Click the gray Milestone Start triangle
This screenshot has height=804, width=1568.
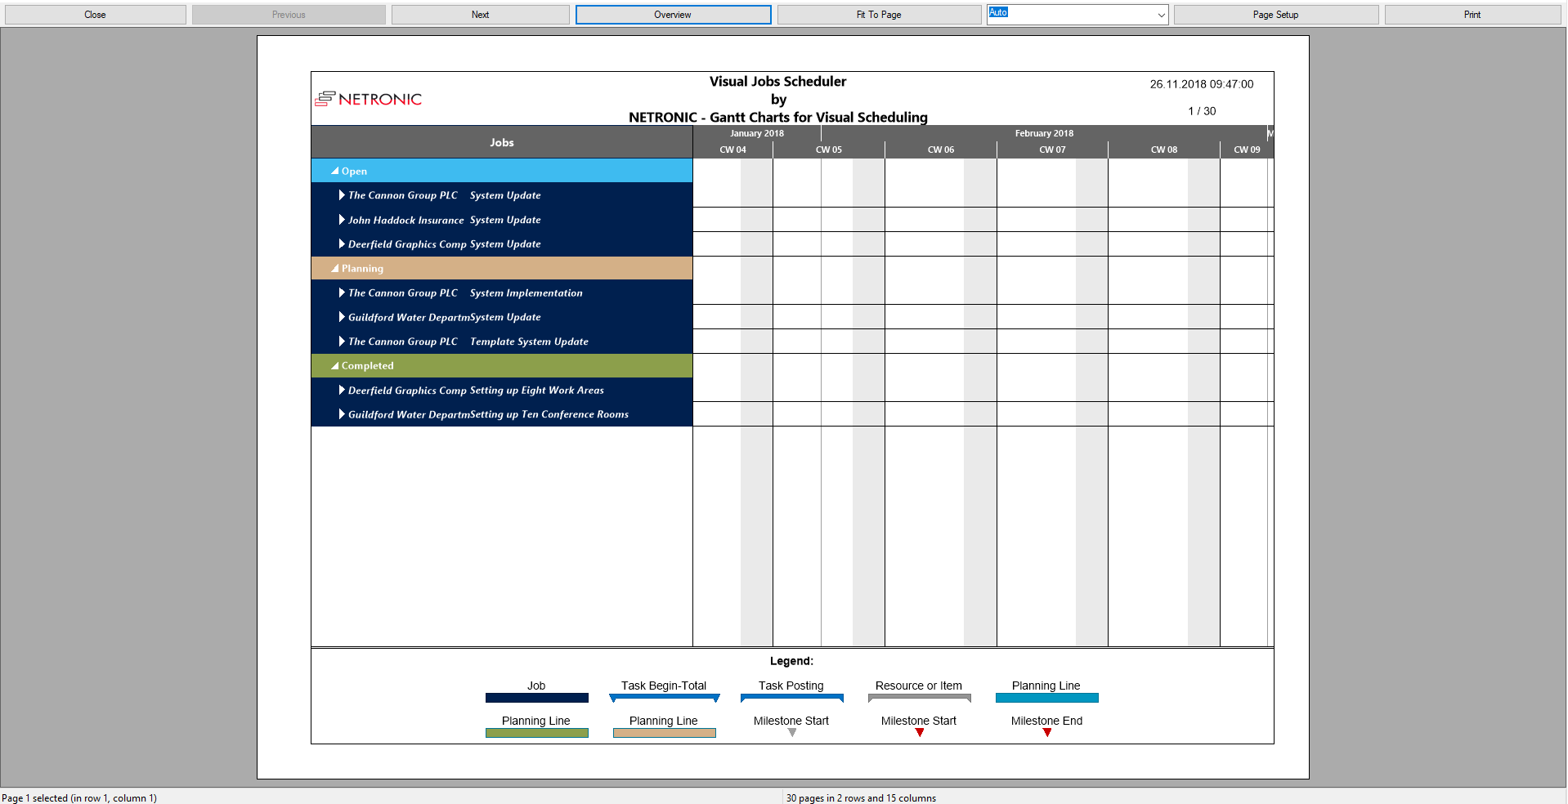791,732
